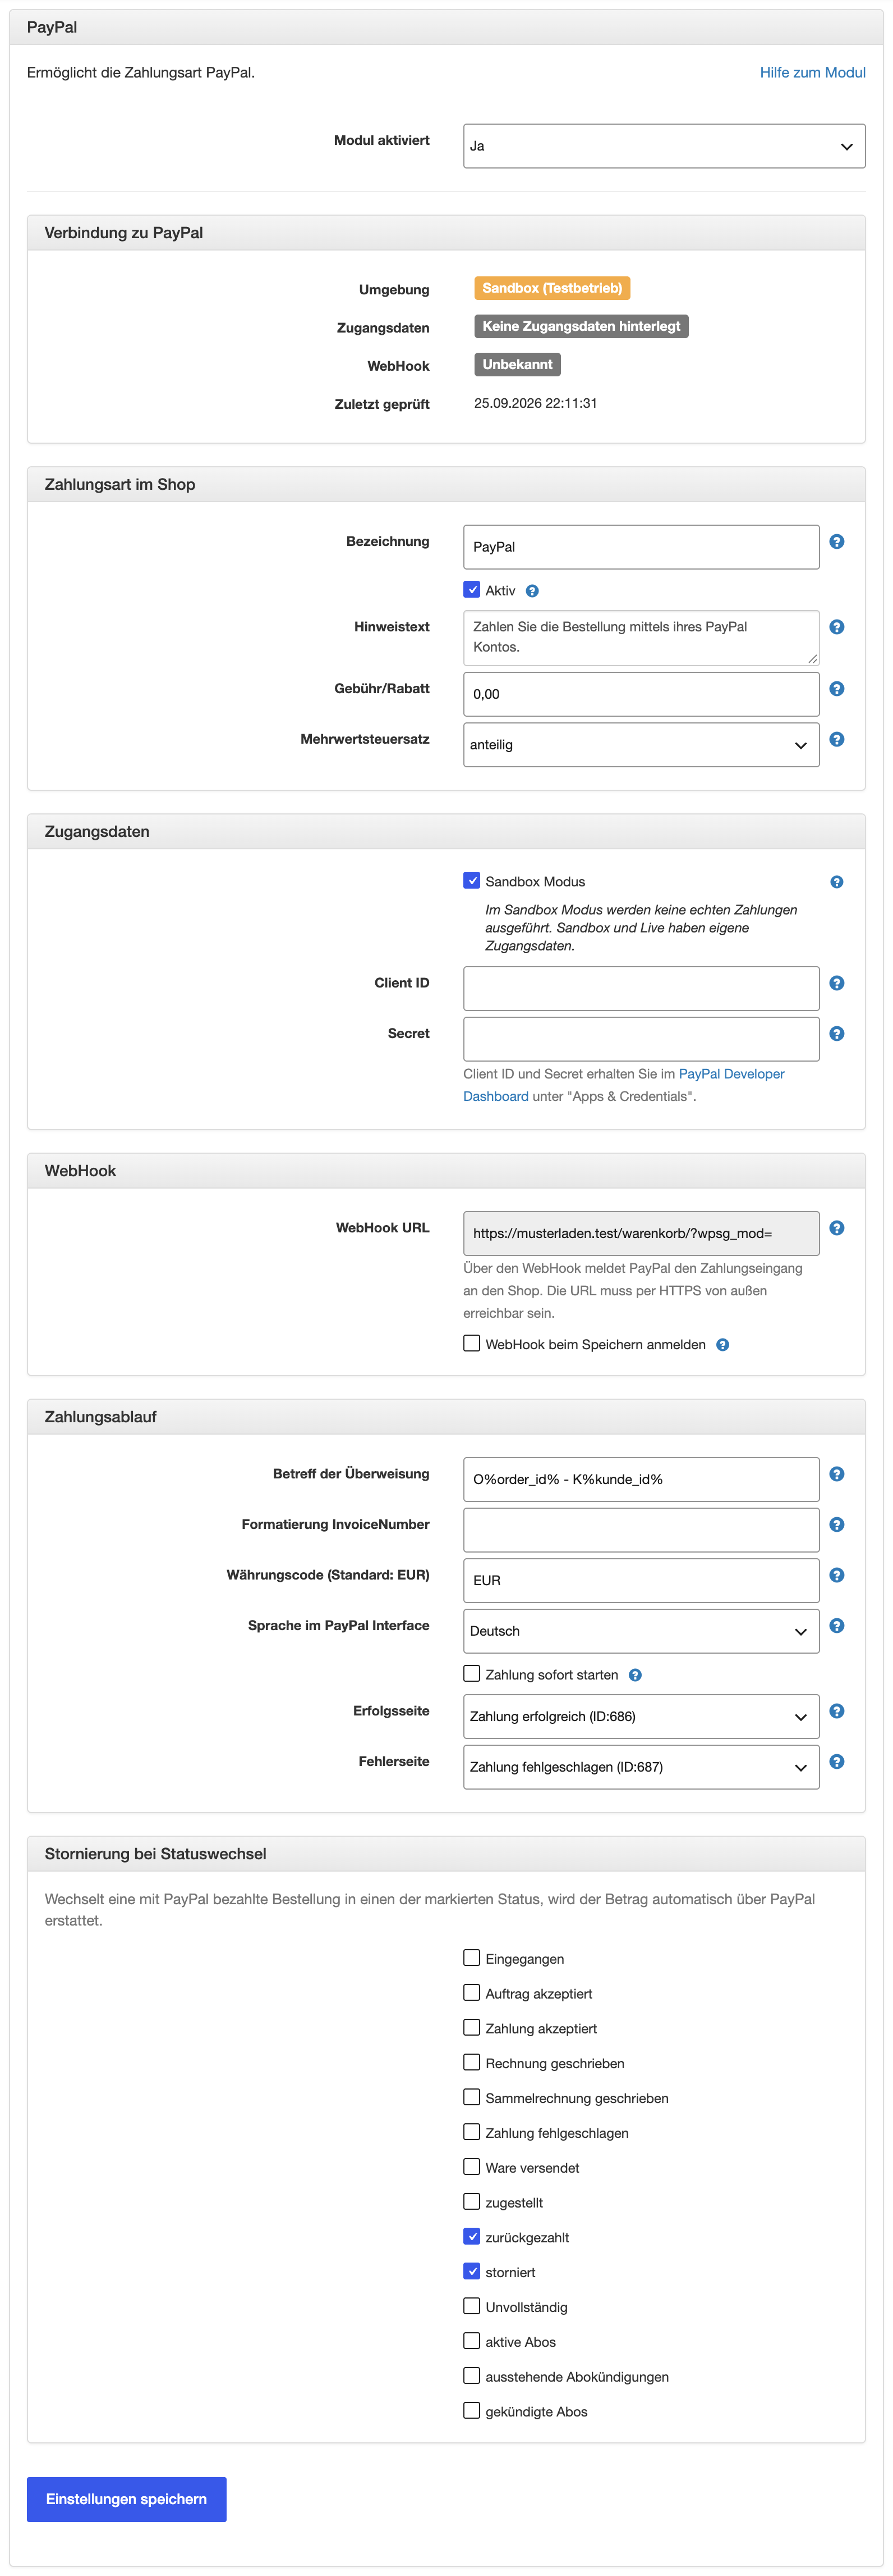Uncheck the storniert status checkbox
The width and height of the screenshot is (893, 2576).
click(472, 2271)
